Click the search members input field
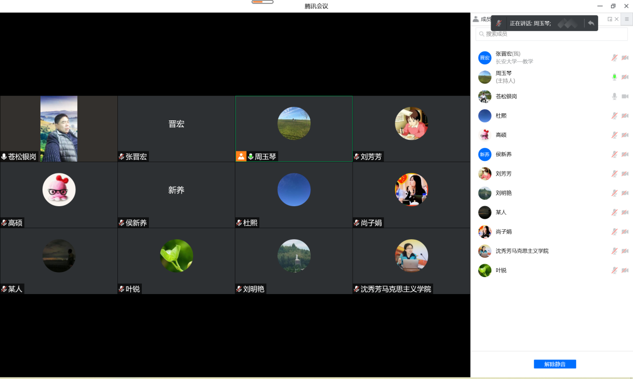This screenshot has height=379, width=633. (x=552, y=34)
